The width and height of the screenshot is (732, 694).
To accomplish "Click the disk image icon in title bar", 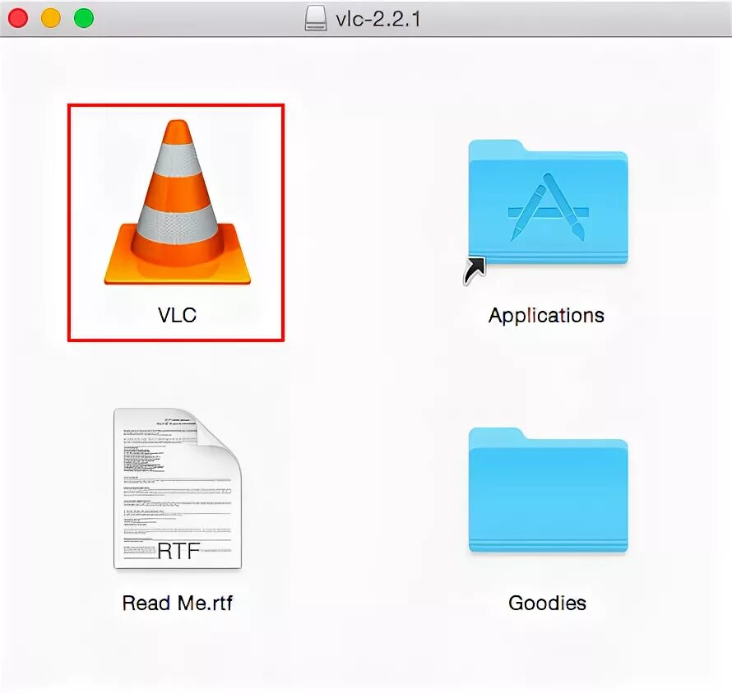I will (x=316, y=19).
